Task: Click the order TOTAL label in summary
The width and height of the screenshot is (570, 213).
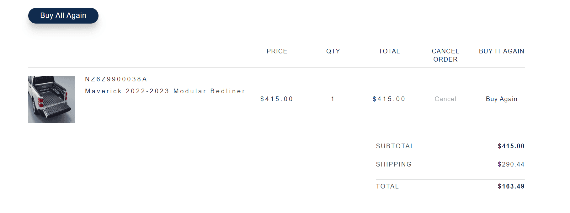Action: [x=387, y=186]
